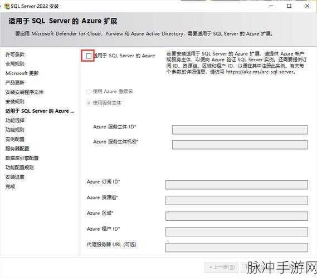Select the 功能配置规则 step in sidebar
317x278 pixels.
pos(19,167)
